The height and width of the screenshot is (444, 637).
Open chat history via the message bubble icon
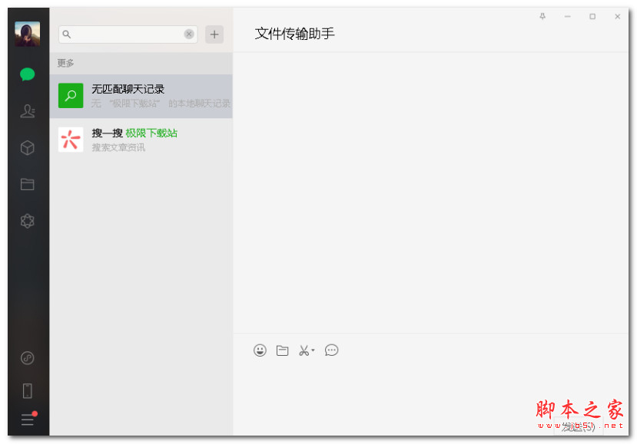point(331,350)
